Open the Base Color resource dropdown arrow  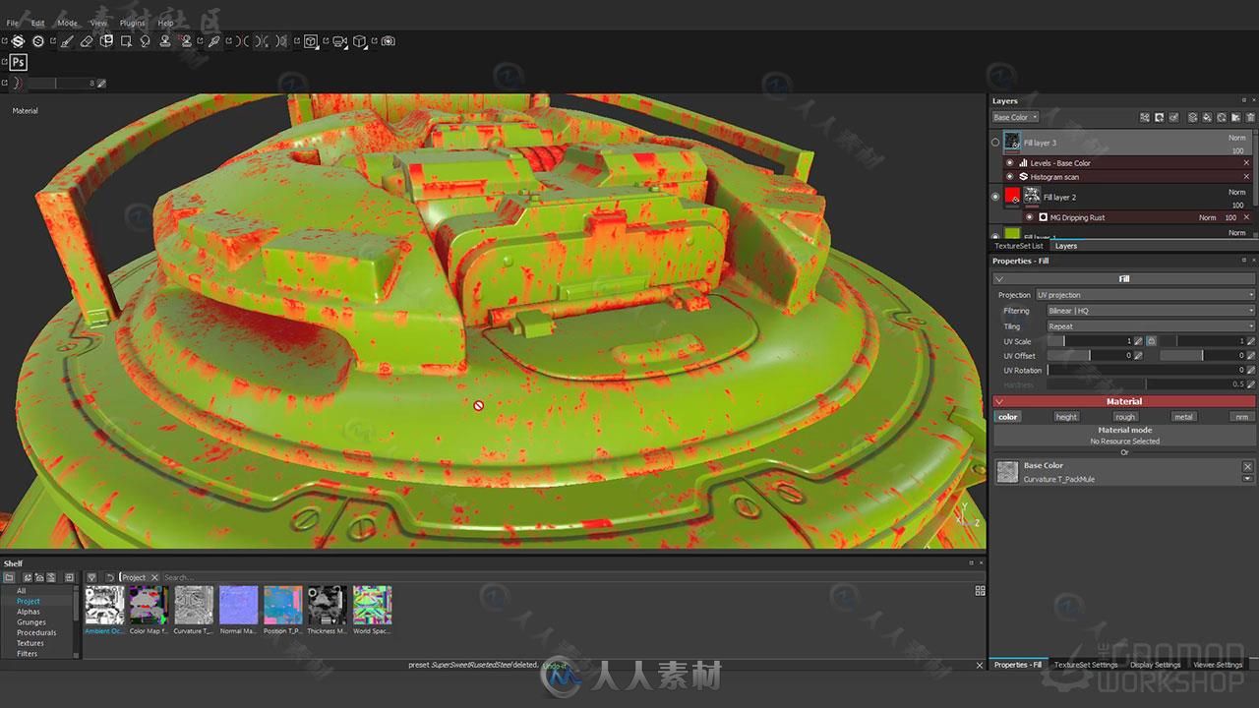[1248, 479]
